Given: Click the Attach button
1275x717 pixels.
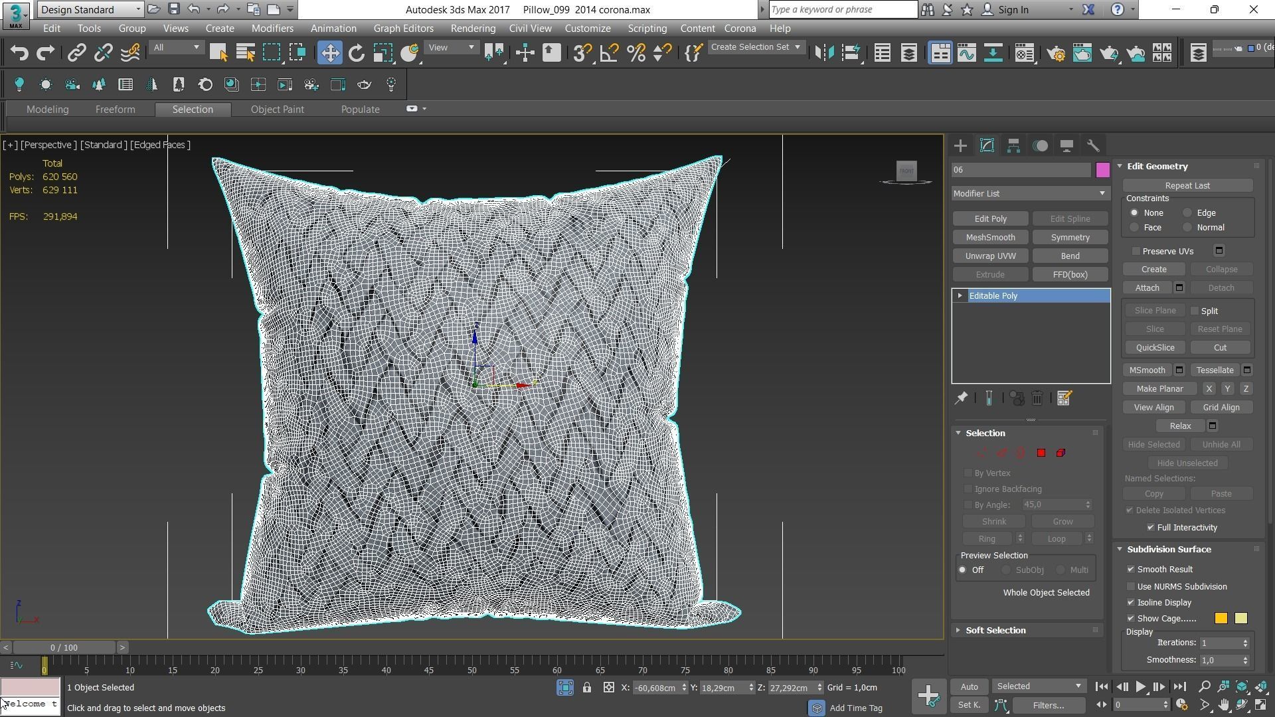Looking at the screenshot, I should (x=1147, y=288).
